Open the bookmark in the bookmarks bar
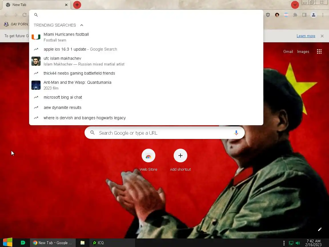Image resolution: width=329 pixels, height=247 pixels. [x=16, y=24]
